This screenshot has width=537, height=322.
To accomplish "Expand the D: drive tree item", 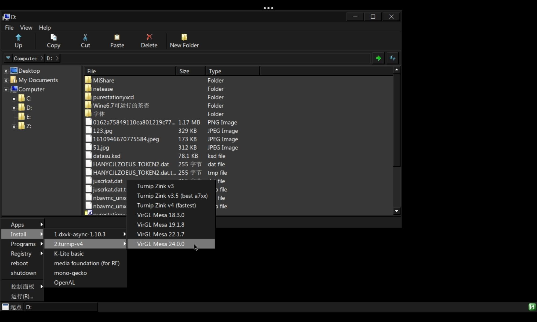I will point(14,107).
